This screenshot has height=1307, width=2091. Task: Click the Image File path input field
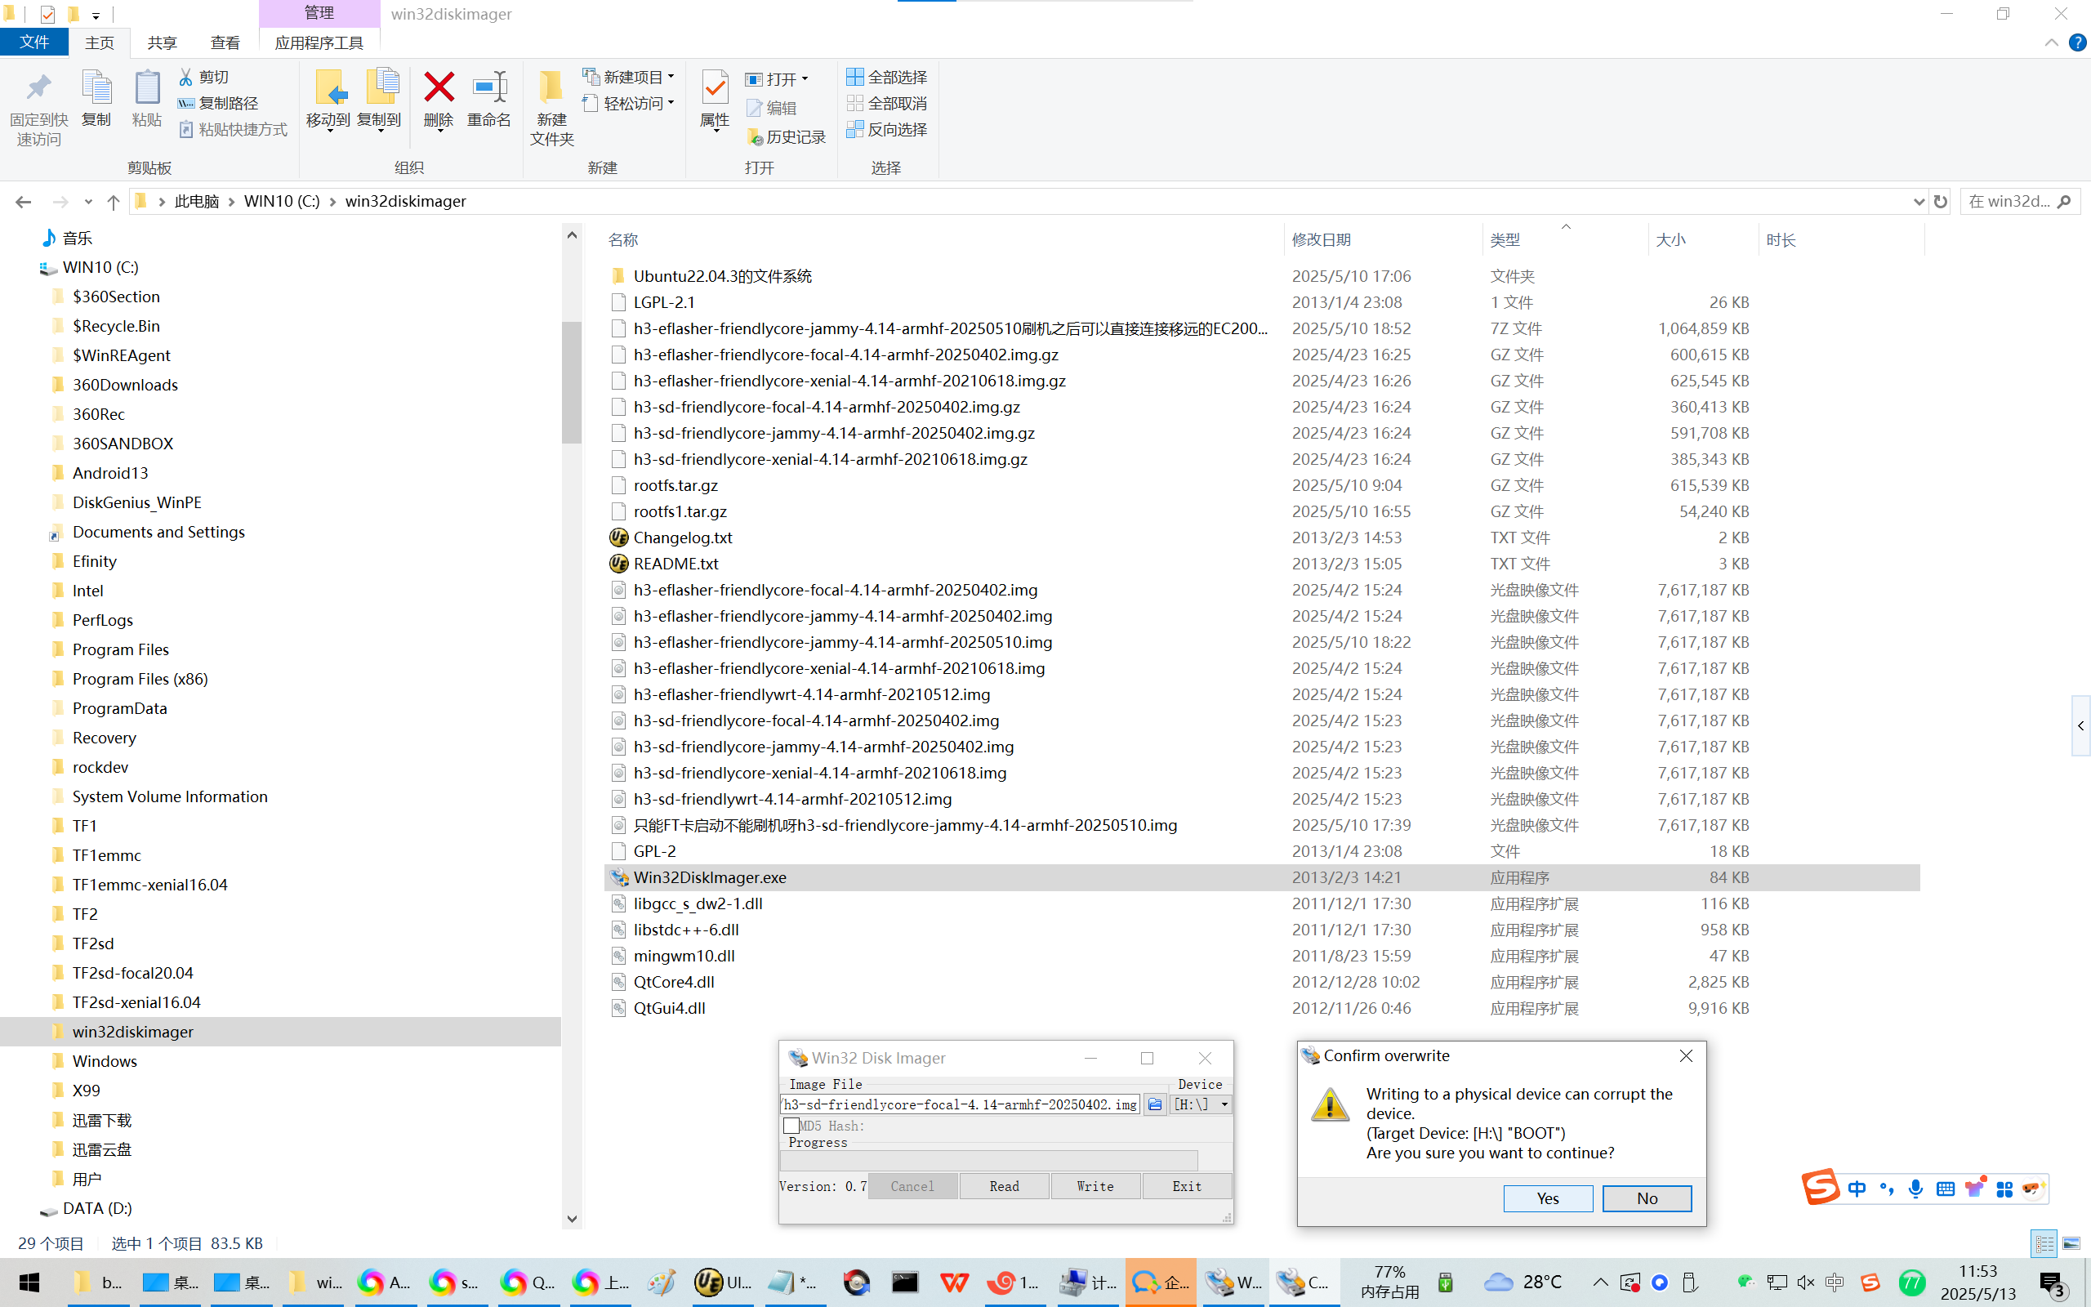959,1104
